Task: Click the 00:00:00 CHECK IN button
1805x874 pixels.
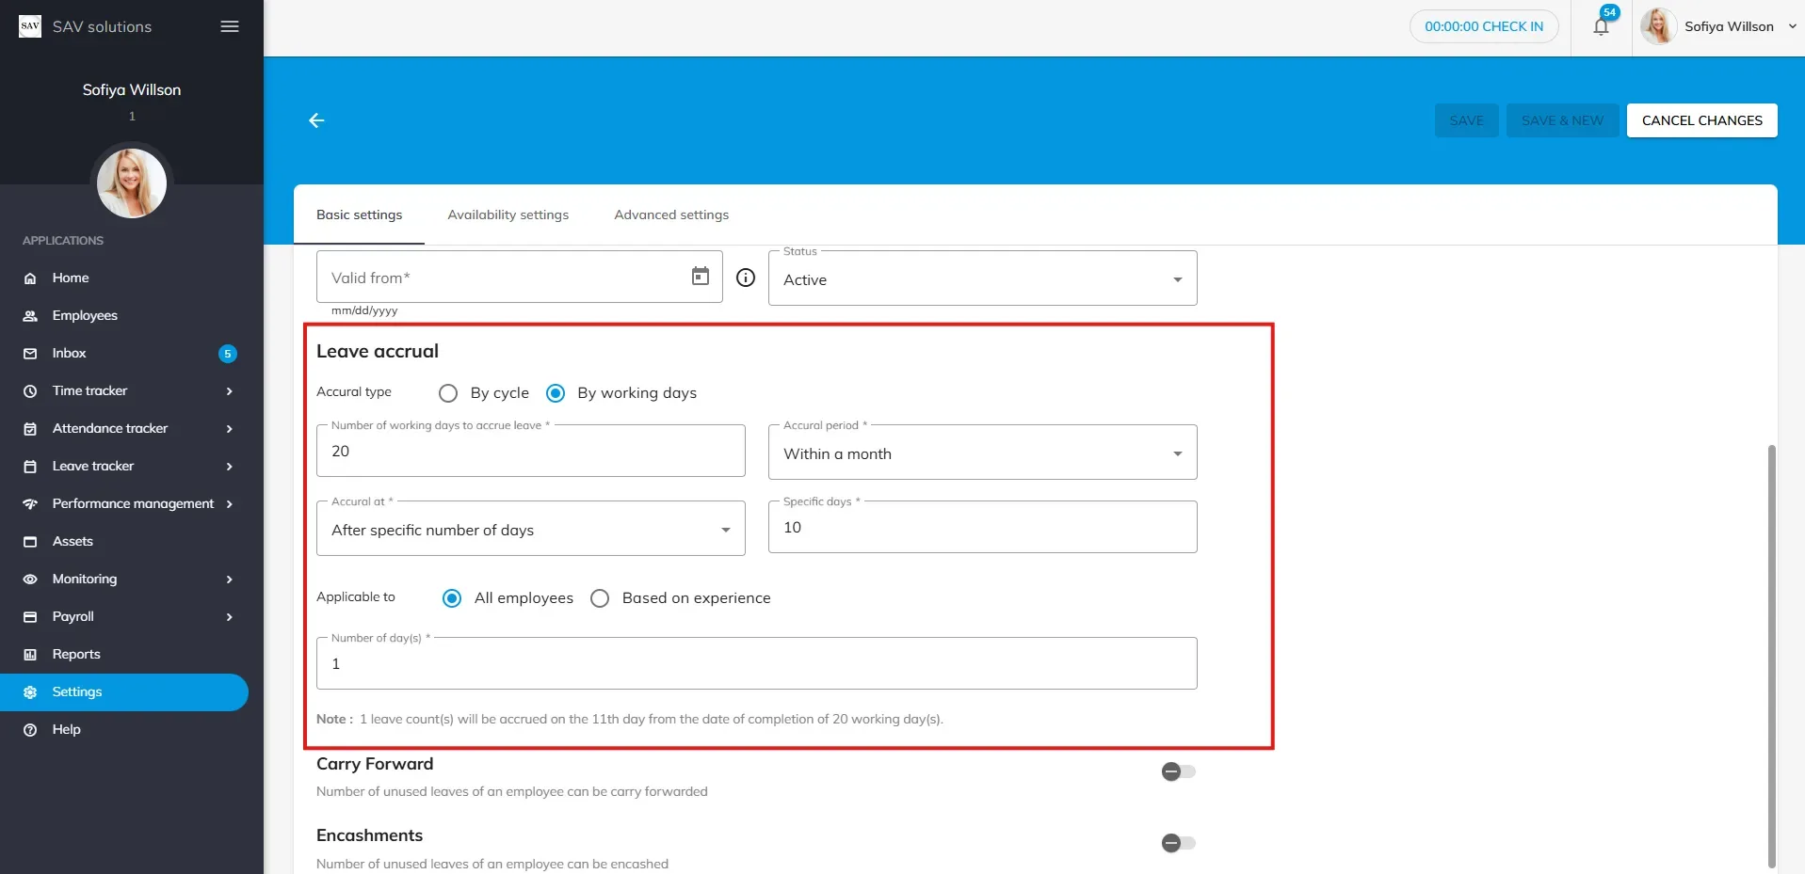Action: 1484,26
